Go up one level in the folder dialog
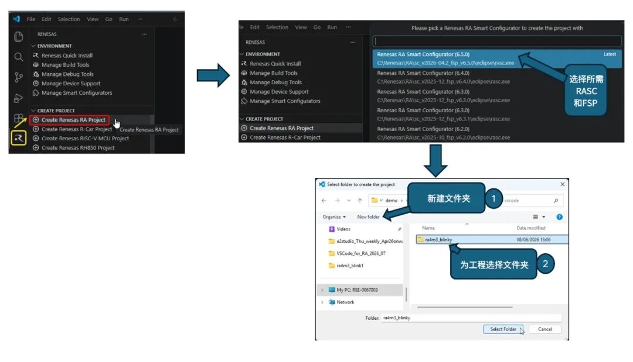The image size is (633, 362). 360,201
